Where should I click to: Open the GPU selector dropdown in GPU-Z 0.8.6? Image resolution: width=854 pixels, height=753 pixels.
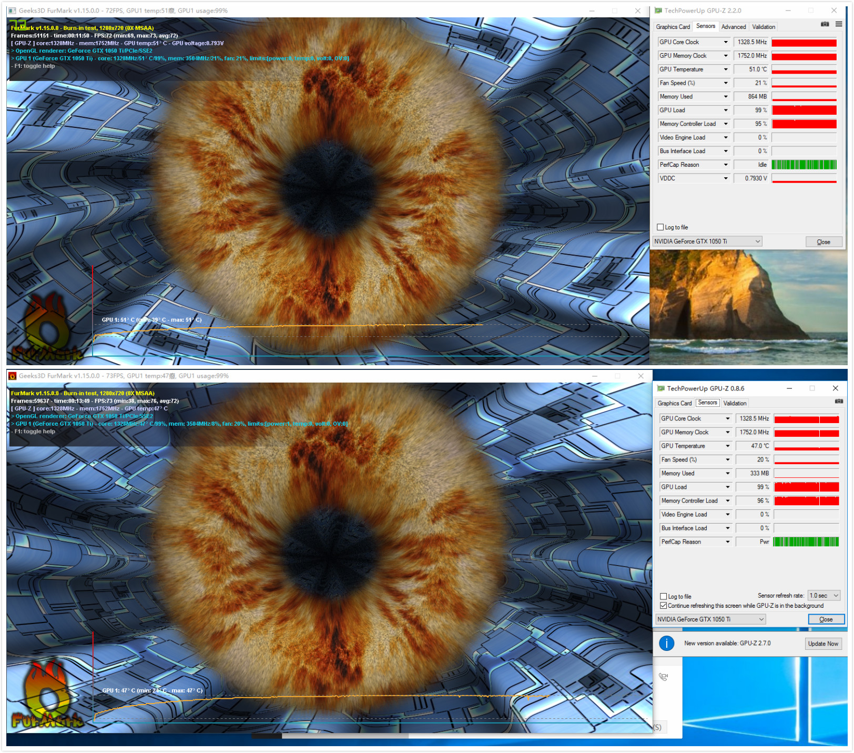[x=710, y=619]
